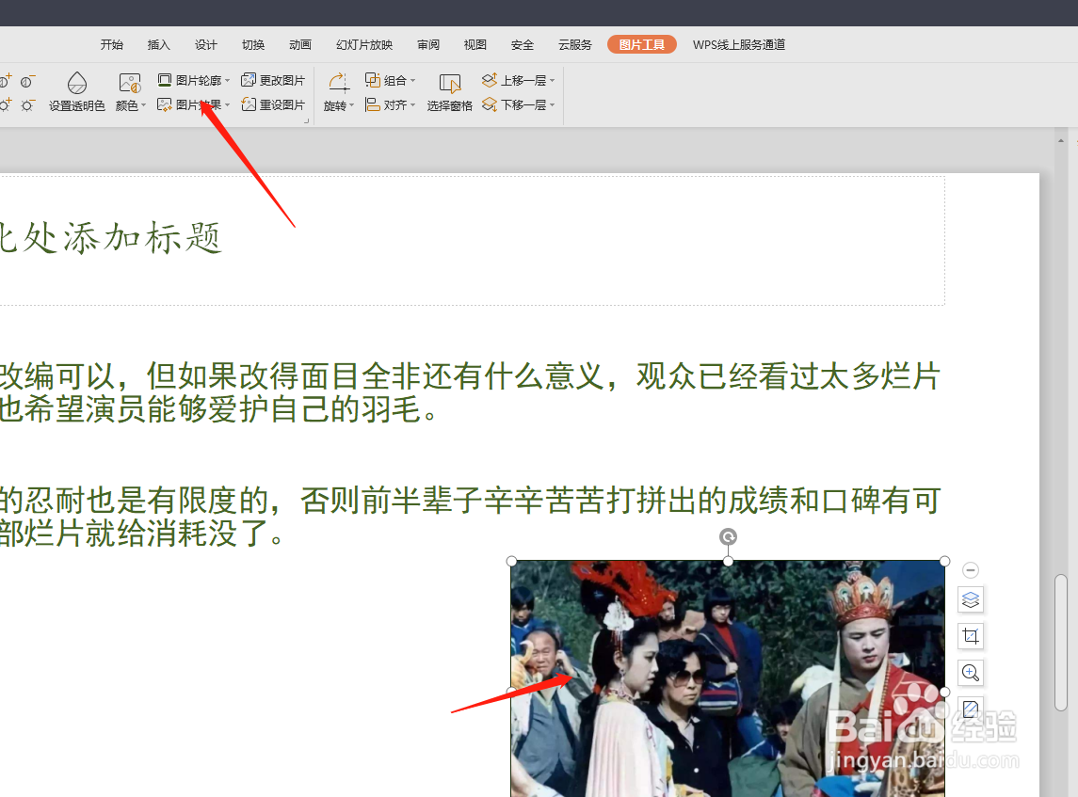
Task: Open the picture format dialog launcher
Action: click(x=307, y=121)
